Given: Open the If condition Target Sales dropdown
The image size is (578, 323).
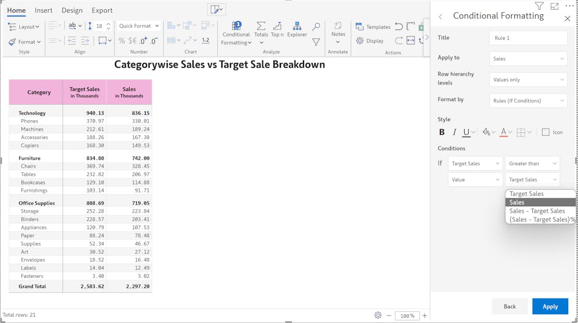Looking at the screenshot, I should coord(475,164).
